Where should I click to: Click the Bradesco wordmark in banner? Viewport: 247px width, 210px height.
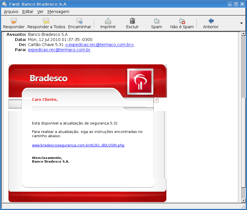click(x=49, y=78)
